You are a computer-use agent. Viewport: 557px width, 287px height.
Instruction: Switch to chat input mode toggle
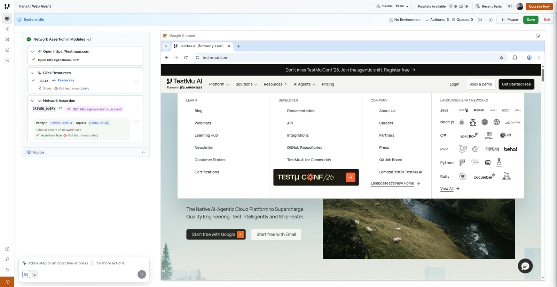26,274
